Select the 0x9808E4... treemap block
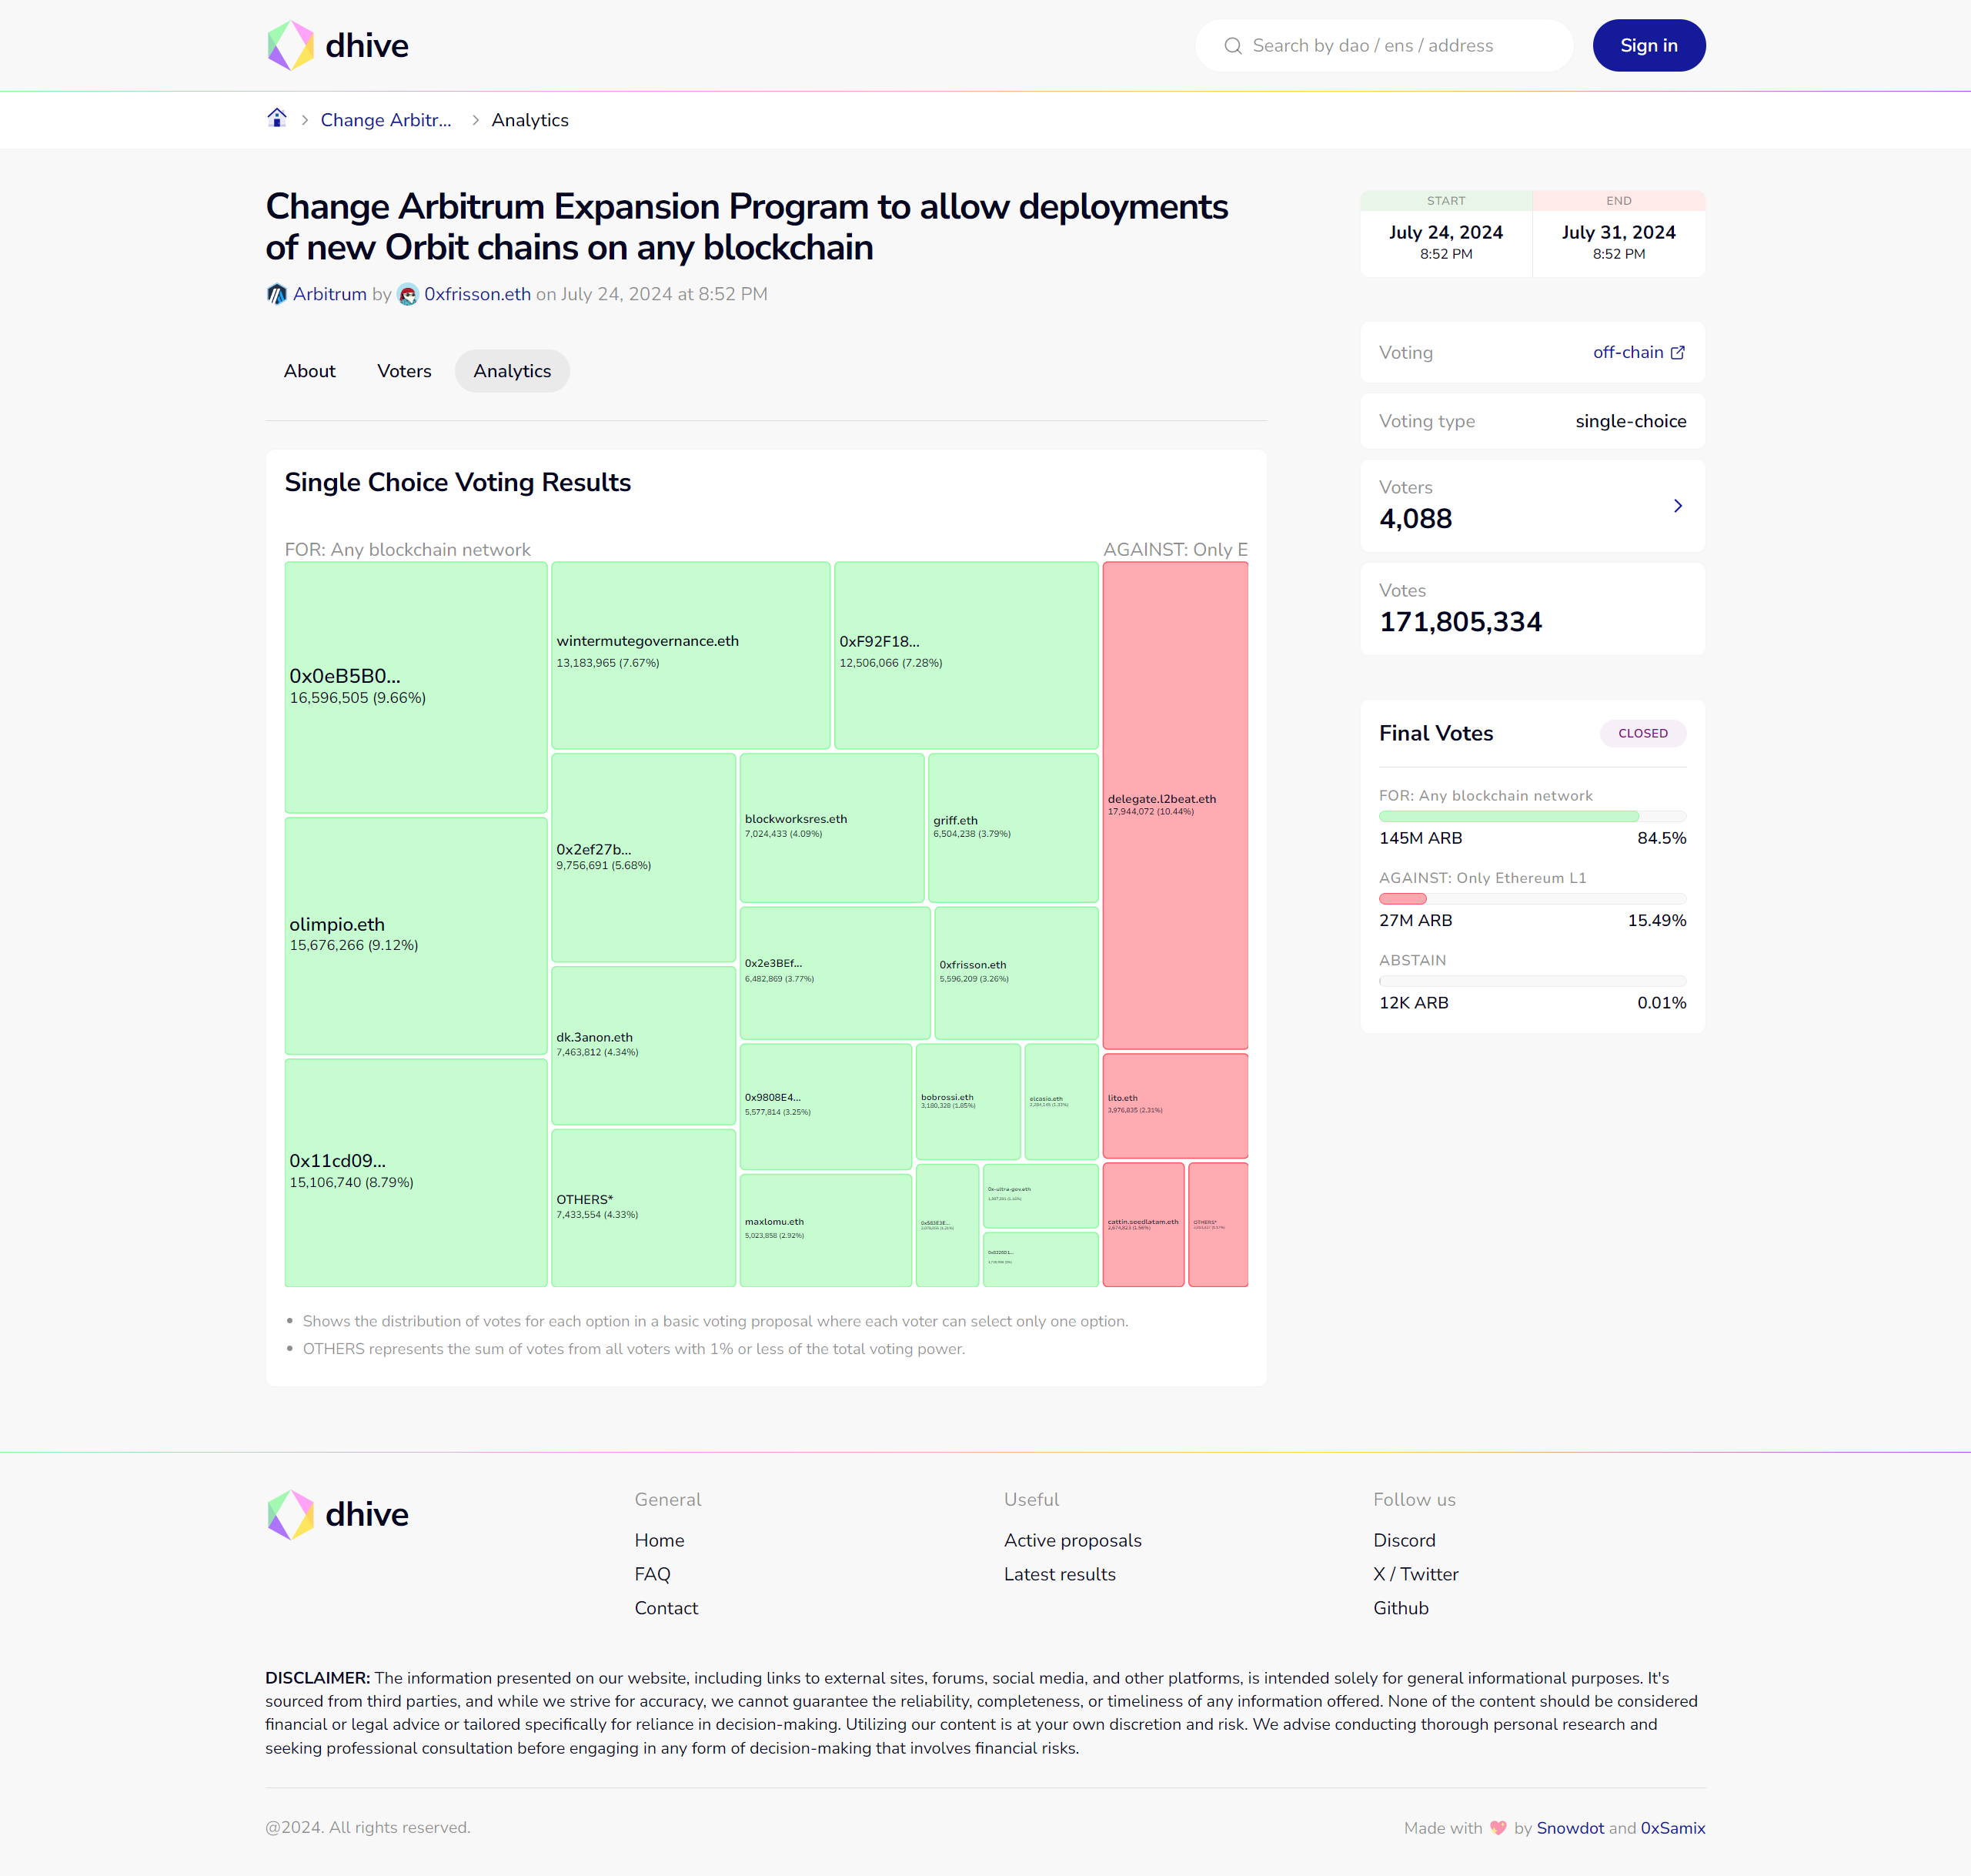This screenshot has height=1876, width=1971. 826,1106
